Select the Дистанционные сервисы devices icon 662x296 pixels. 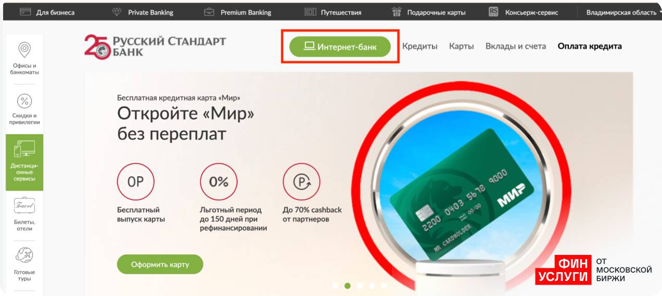coord(24,149)
